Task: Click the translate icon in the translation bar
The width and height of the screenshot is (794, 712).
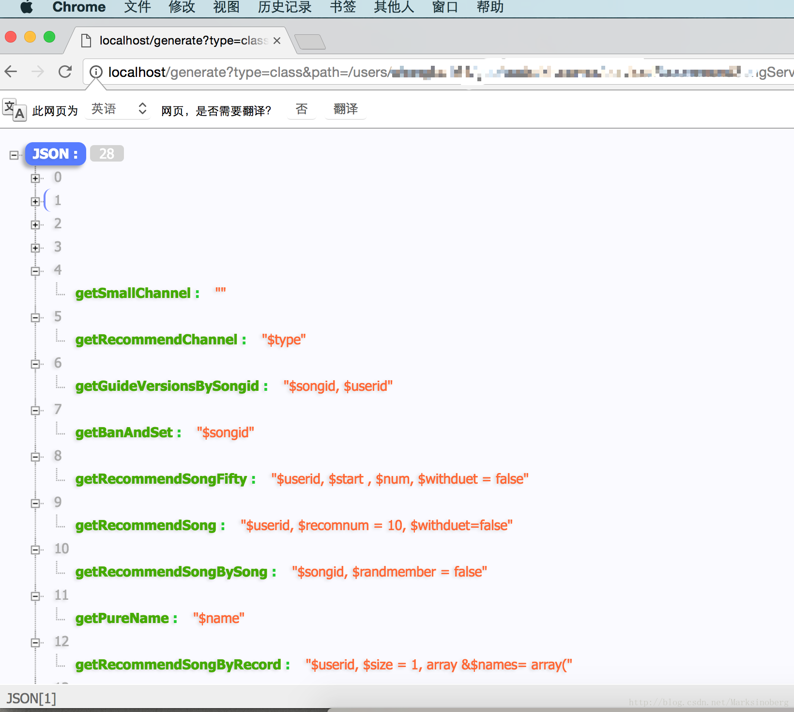Action: 15,110
